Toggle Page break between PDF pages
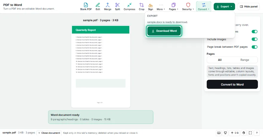263x137 pixels. point(254,47)
